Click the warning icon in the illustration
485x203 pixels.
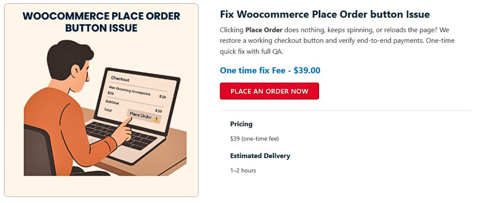tap(156, 118)
